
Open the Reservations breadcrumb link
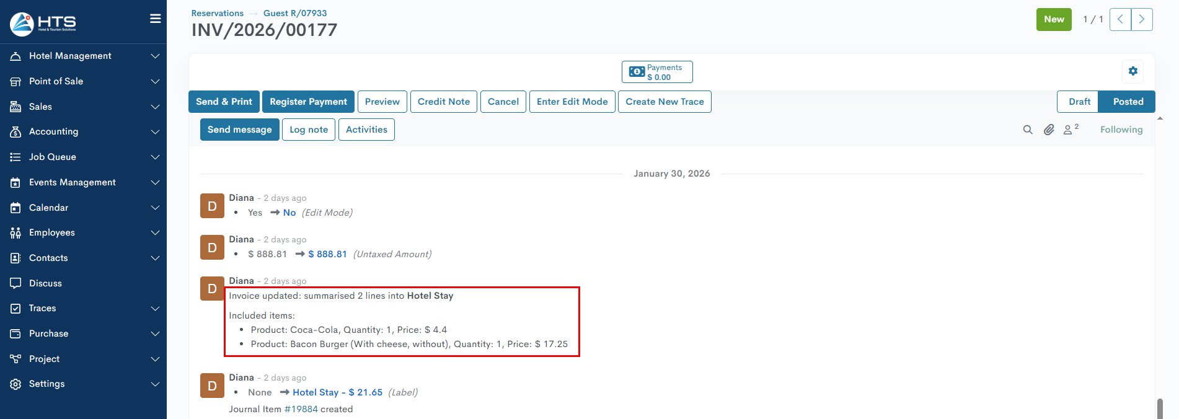point(217,13)
